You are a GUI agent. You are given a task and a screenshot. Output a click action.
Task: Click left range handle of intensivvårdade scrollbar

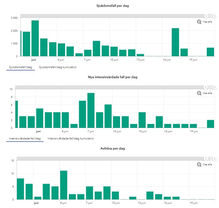[206, 87]
